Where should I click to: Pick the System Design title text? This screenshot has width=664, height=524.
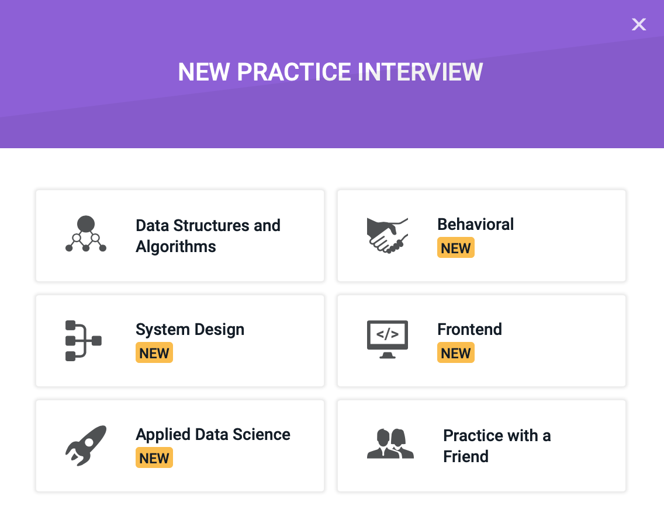coord(190,330)
